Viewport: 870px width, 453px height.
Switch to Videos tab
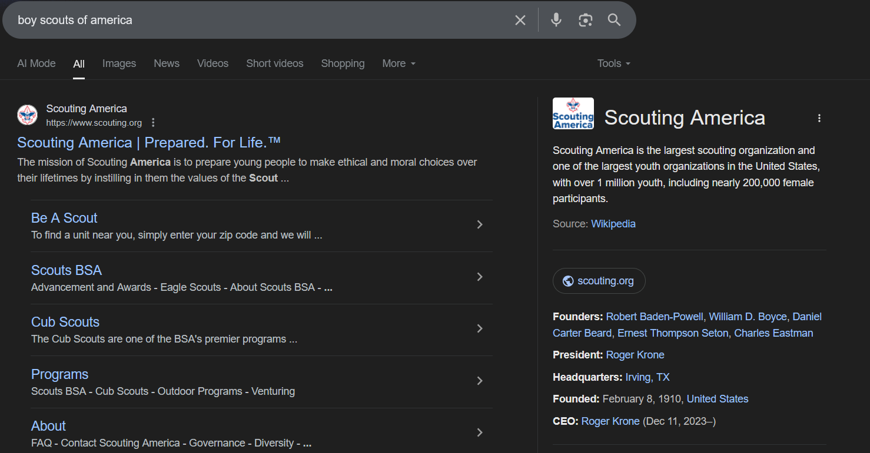212,63
